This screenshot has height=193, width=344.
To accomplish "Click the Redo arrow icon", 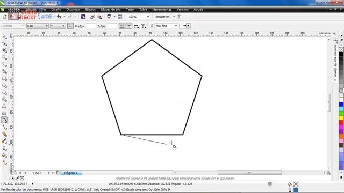I will pyautogui.click(x=70, y=17).
